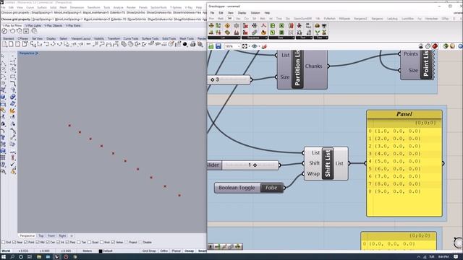
Task: Toggle the Cen osnap checkbox
Action: pyautogui.click(x=48, y=243)
